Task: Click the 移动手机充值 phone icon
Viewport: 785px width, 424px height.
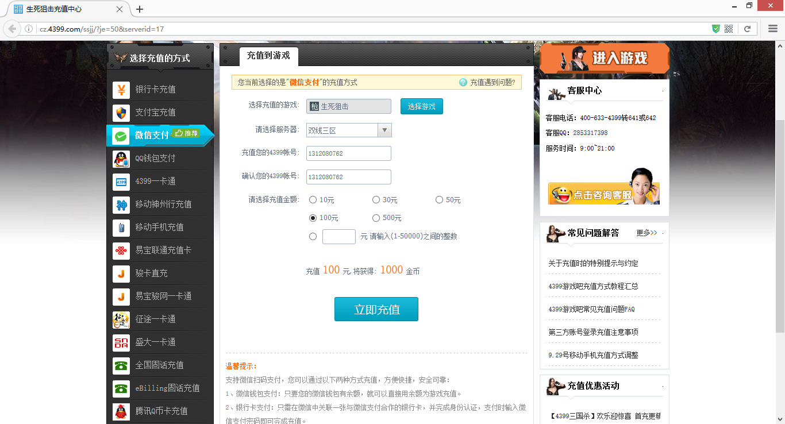Action: [121, 228]
